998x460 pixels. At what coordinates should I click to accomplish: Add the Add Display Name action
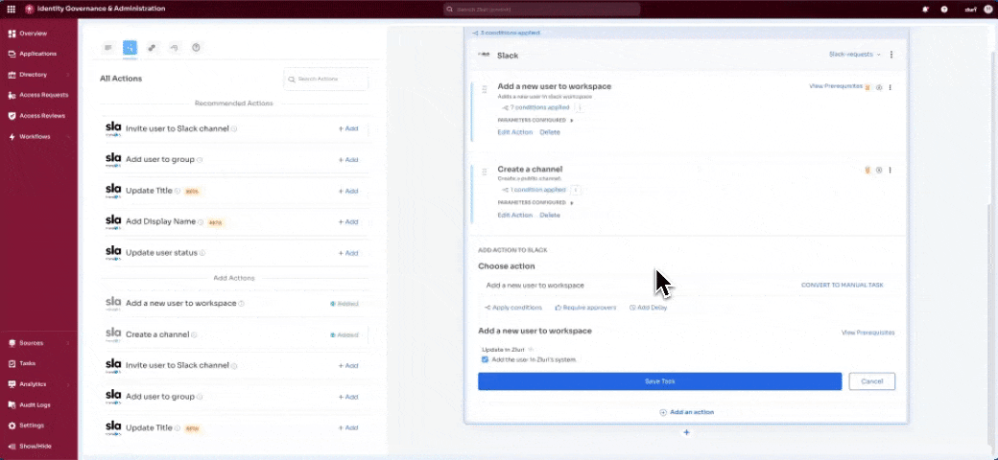[x=348, y=221]
